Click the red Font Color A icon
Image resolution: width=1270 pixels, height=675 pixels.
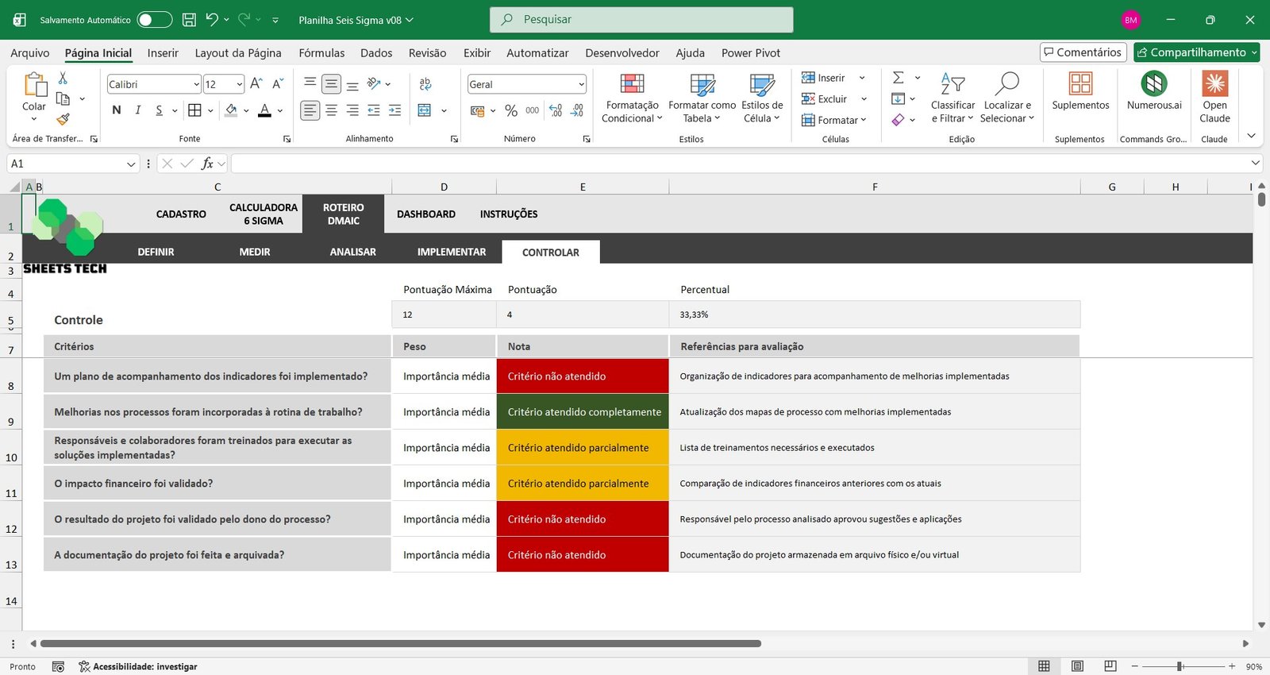point(264,110)
